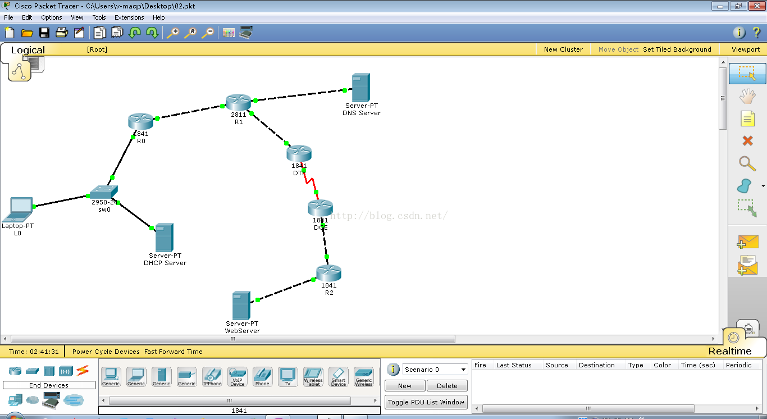Zoom out with minus magnifier

(208, 33)
